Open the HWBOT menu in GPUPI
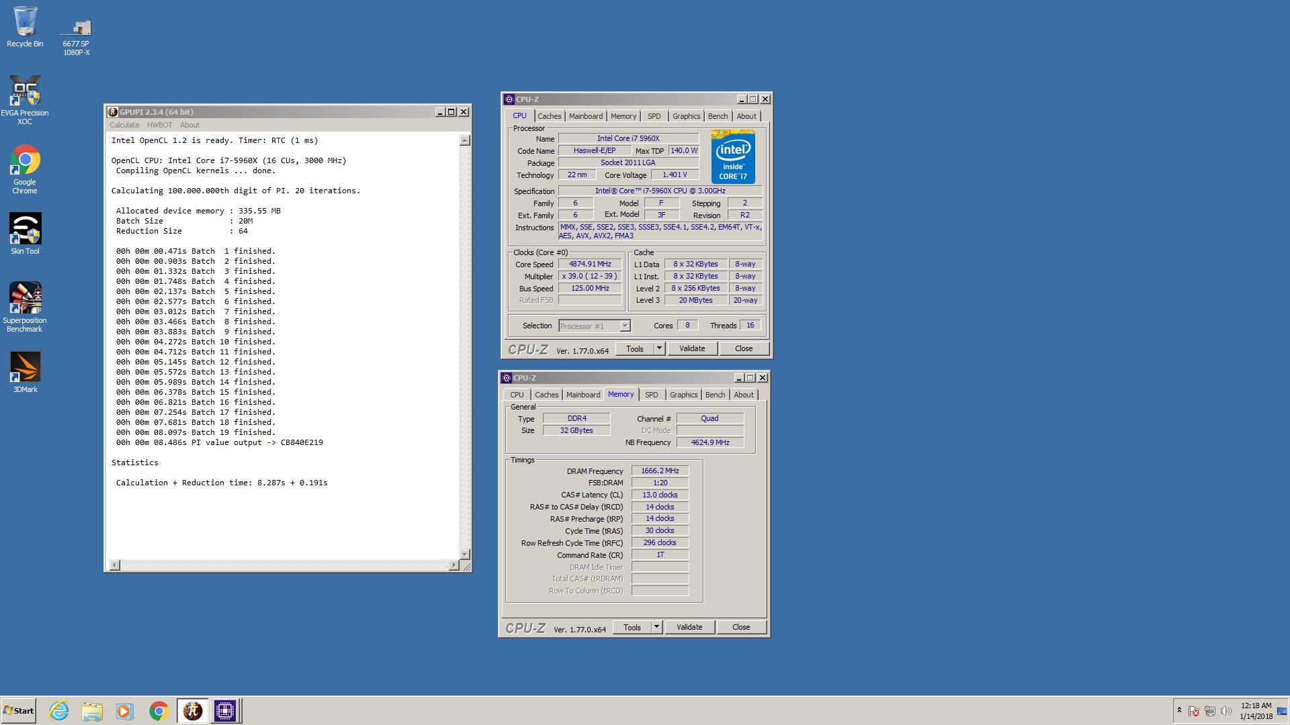The height and width of the screenshot is (725, 1290). (x=159, y=125)
